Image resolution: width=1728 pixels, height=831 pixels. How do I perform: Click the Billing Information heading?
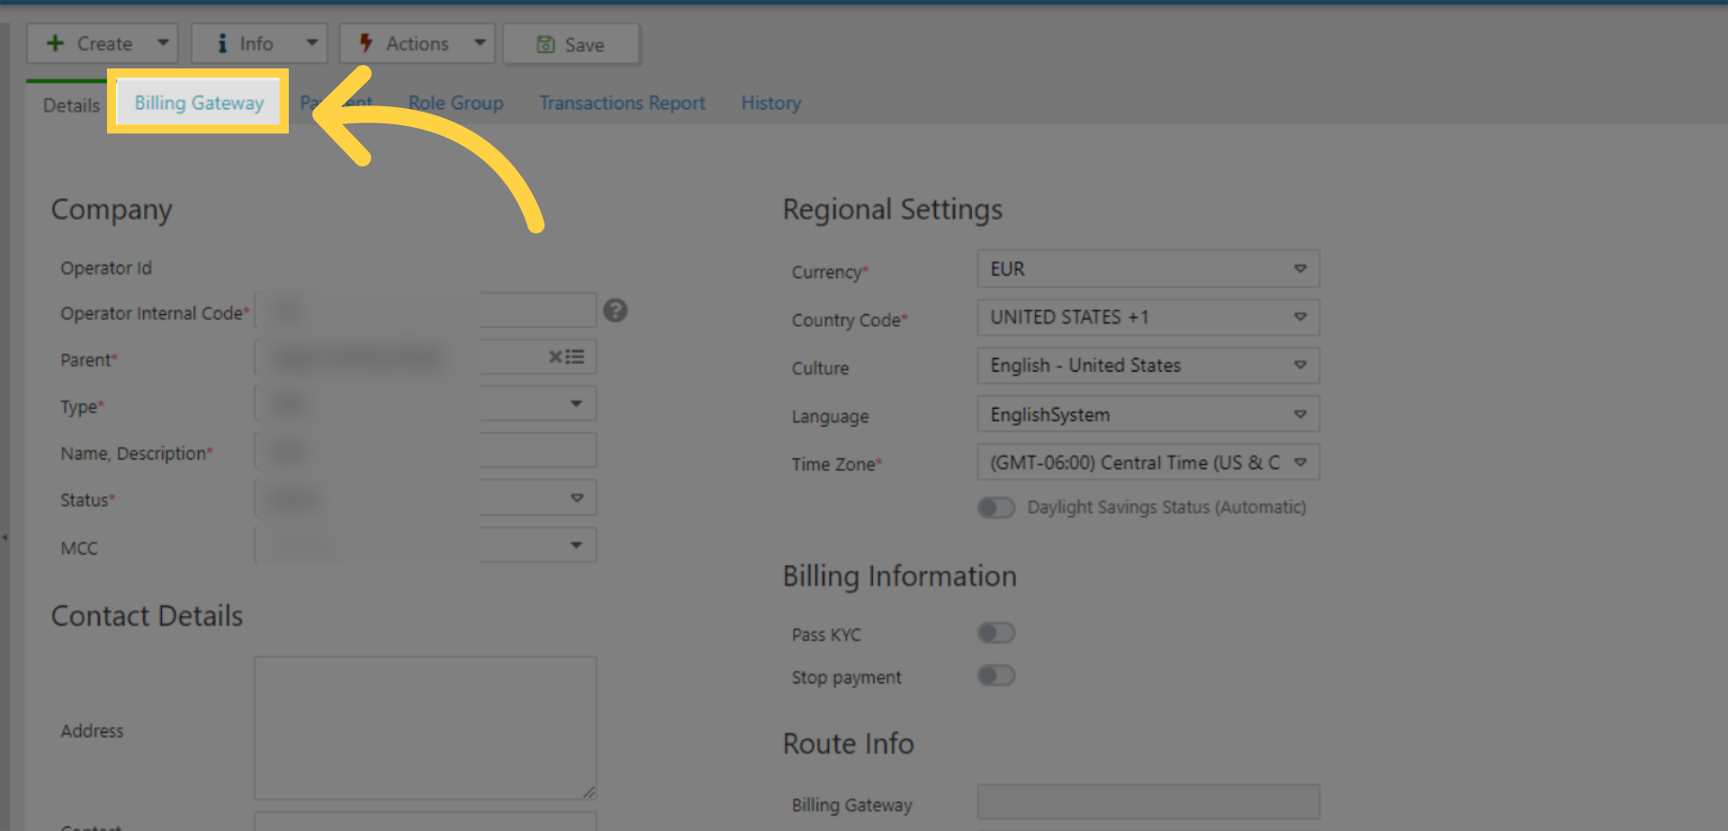click(x=899, y=576)
